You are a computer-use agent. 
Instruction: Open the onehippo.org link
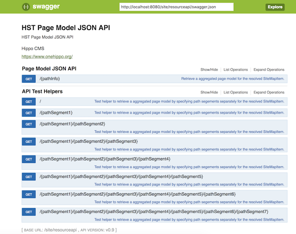tap(47, 56)
